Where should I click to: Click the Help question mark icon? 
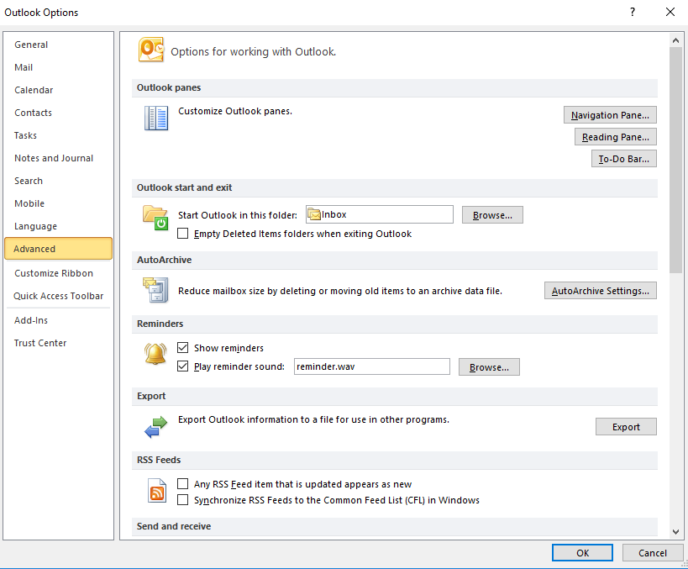pos(633,12)
